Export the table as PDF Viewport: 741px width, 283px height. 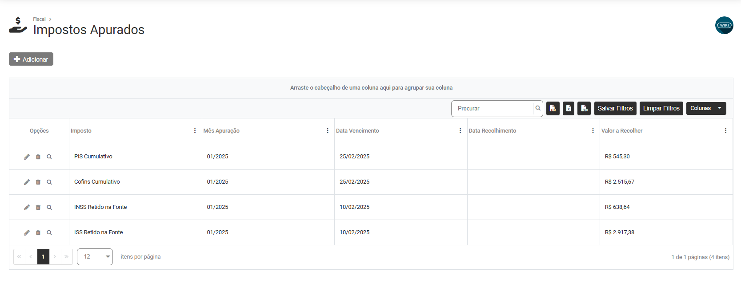coord(553,108)
